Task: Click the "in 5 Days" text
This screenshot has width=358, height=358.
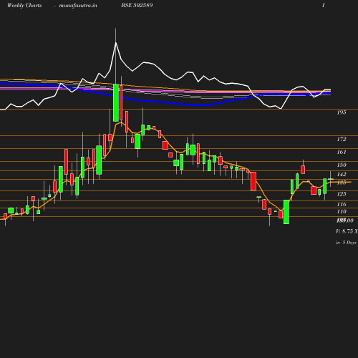Action: click(346, 243)
